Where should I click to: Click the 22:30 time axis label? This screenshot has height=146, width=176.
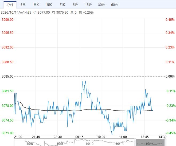[58, 137]
